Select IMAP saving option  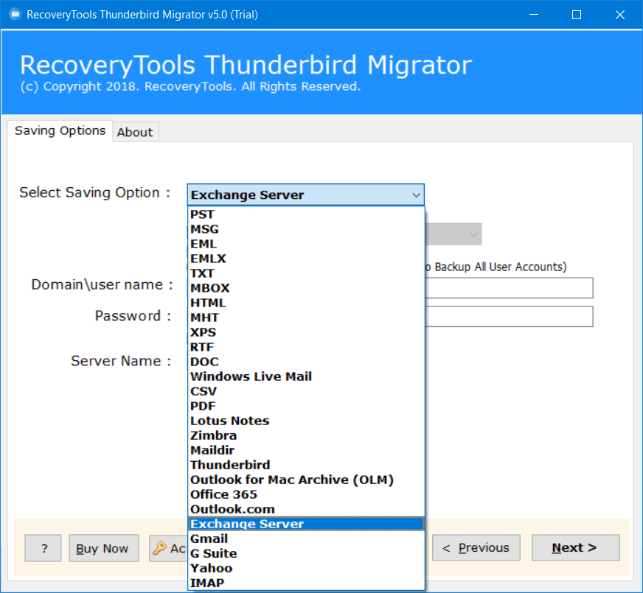click(x=306, y=583)
